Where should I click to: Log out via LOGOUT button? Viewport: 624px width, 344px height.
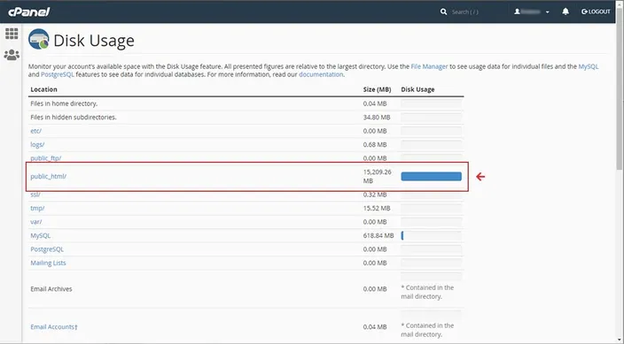point(596,11)
